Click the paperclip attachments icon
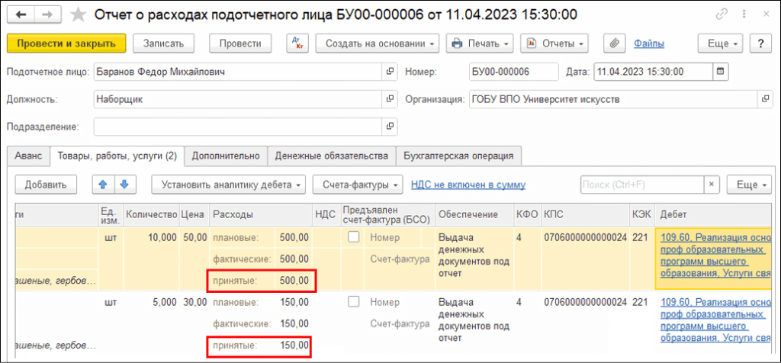781x363 pixels. pos(611,43)
